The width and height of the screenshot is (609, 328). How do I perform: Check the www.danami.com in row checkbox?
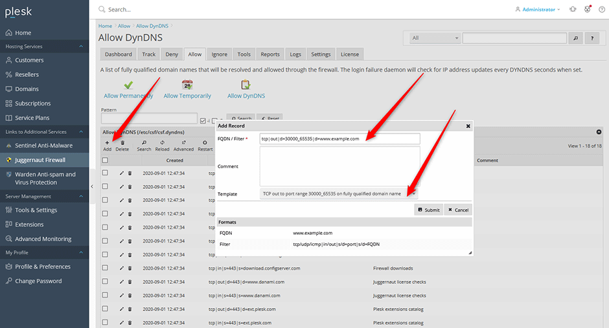pos(105,295)
